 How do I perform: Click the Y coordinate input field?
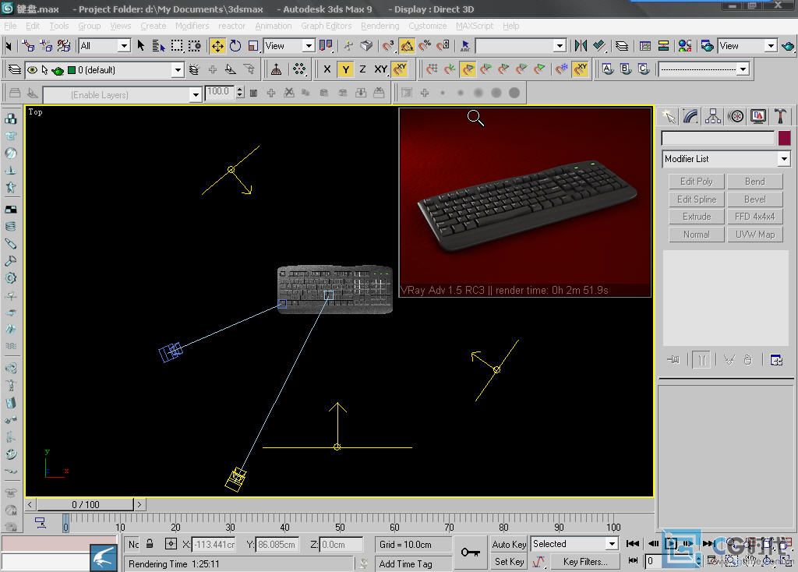(277, 545)
